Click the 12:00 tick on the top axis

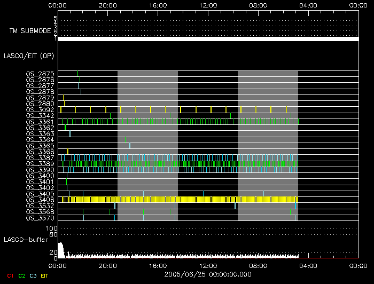point(207,5)
